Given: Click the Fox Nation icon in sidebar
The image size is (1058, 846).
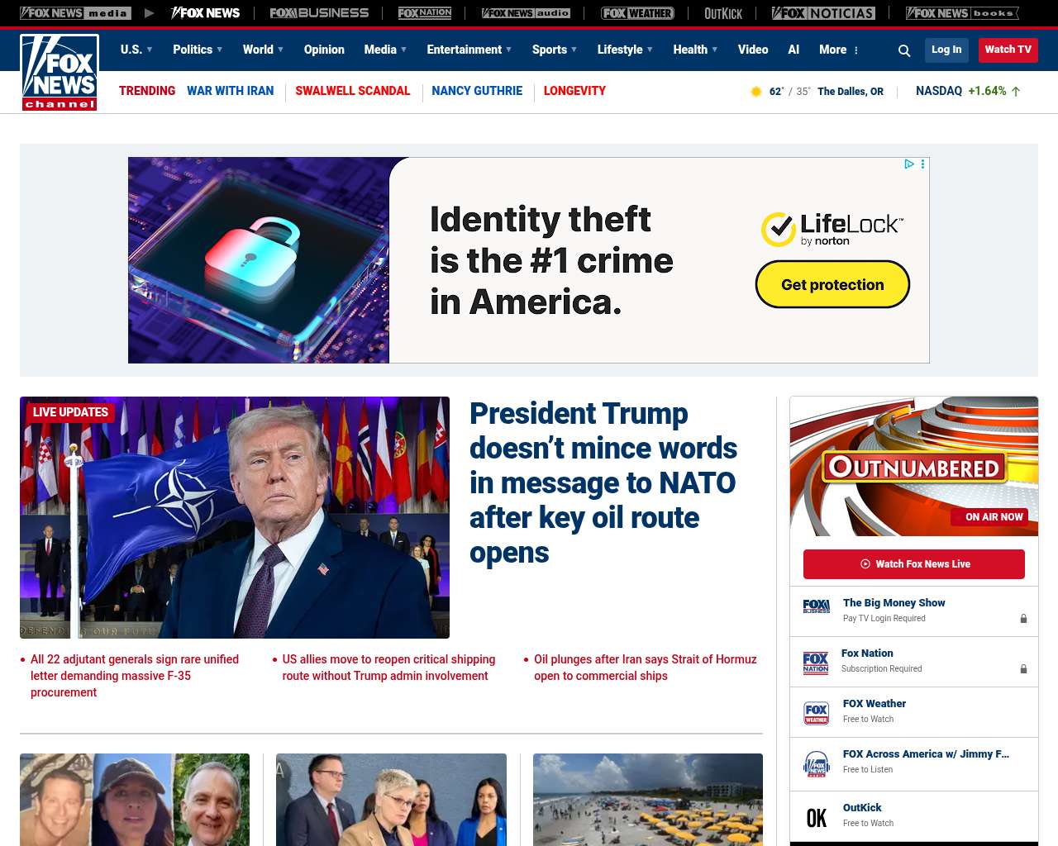Looking at the screenshot, I should [x=816, y=662].
